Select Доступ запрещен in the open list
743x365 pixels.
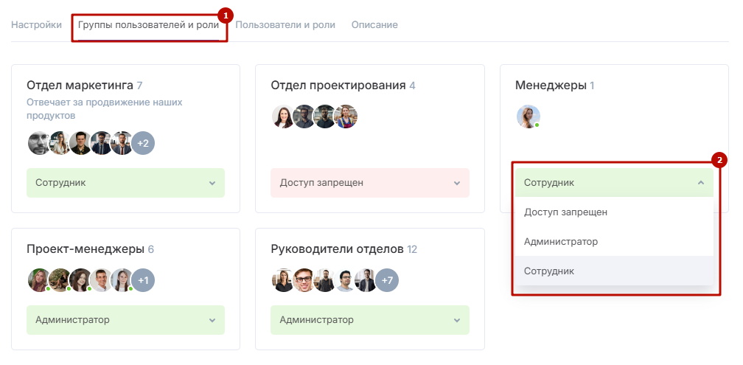click(565, 212)
